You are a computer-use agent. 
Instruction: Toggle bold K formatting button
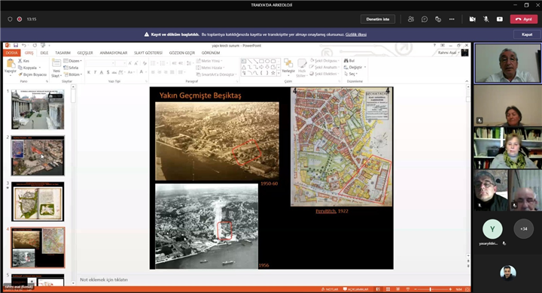89,72
